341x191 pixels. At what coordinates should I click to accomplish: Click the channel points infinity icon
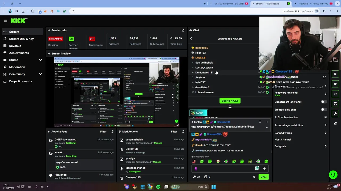coord(196,177)
